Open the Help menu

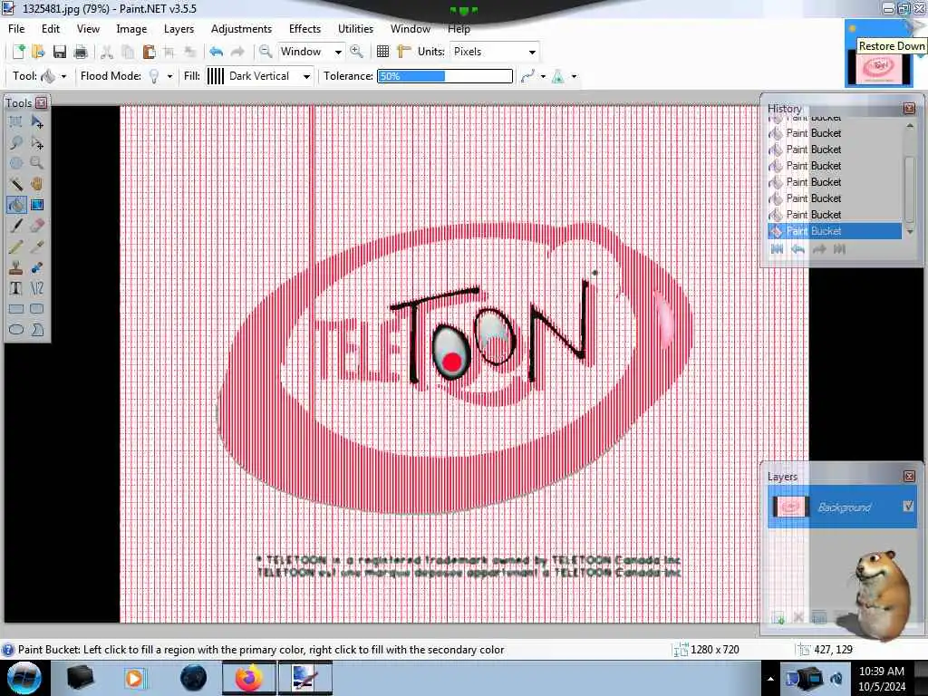pos(459,28)
